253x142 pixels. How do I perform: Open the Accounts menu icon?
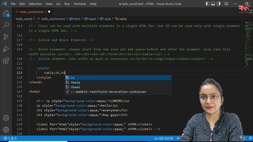point(6,118)
